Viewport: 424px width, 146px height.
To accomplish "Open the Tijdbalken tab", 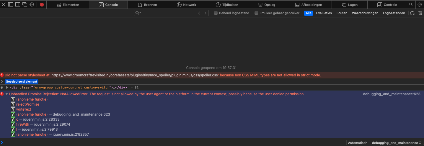I will tap(227, 5).
